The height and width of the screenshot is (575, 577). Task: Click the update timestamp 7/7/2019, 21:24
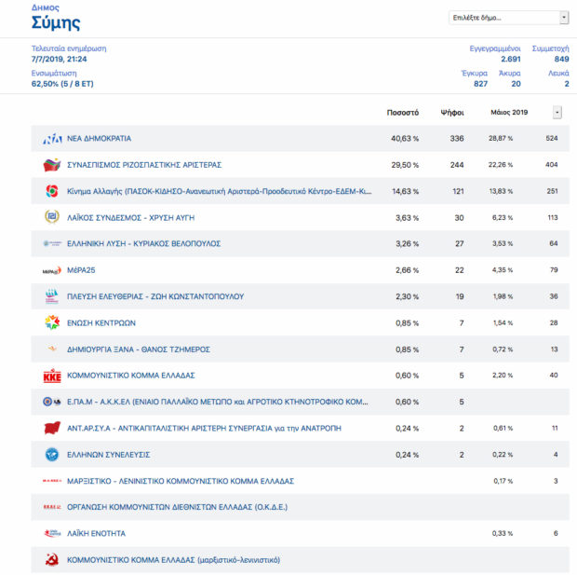tap(59, 59)
